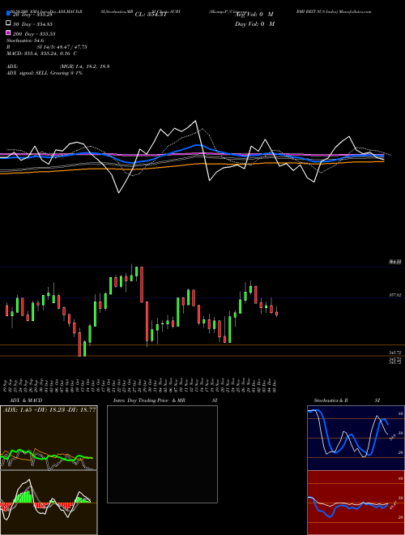
Task: Click the magenta 200 Day legend swatch
Action: click(x=8, y=32)
